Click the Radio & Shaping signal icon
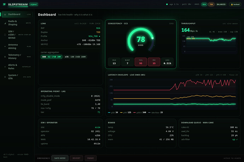The image size is (244, 162). [5, 23]
